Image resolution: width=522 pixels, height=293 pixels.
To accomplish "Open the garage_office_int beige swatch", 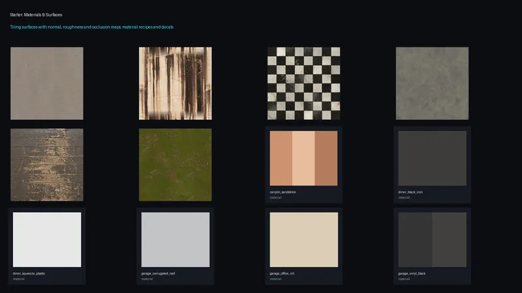I will [x=303, y=240].
